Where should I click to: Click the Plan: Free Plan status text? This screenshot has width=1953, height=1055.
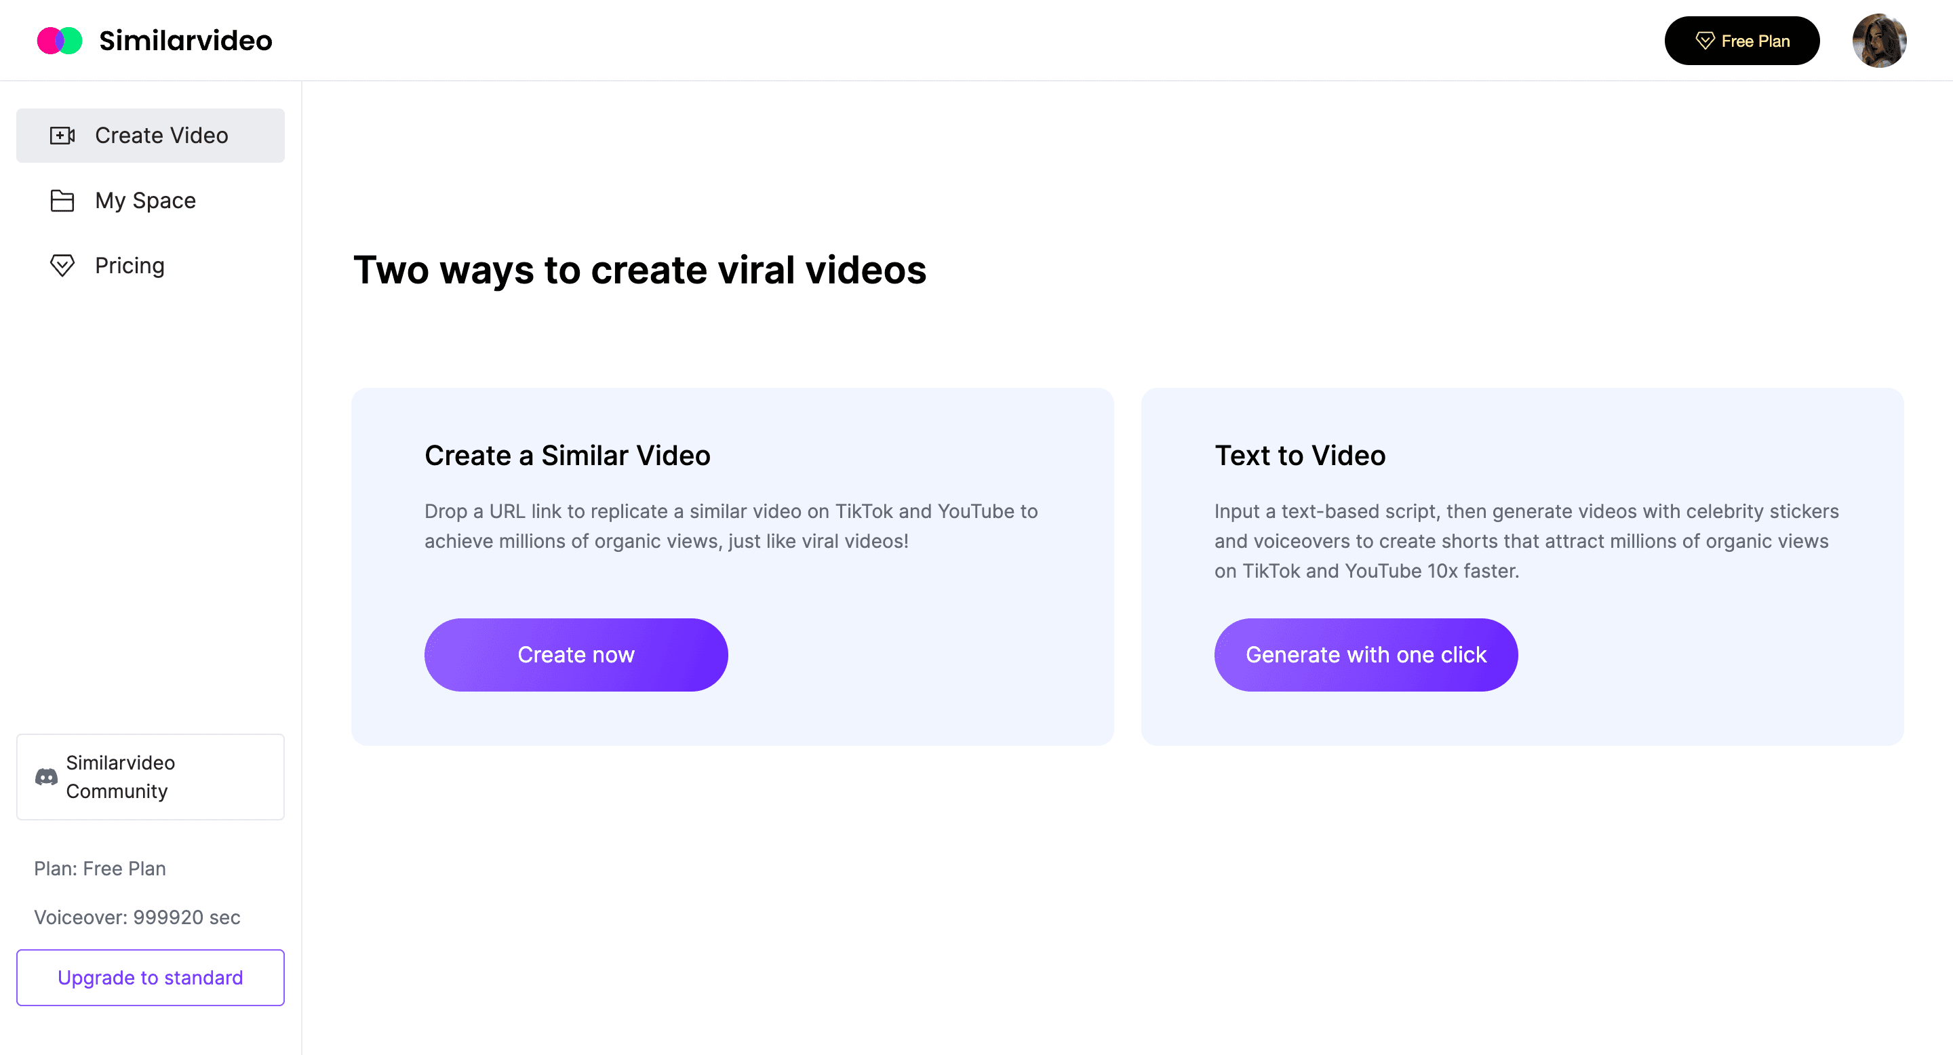(100, 869)
